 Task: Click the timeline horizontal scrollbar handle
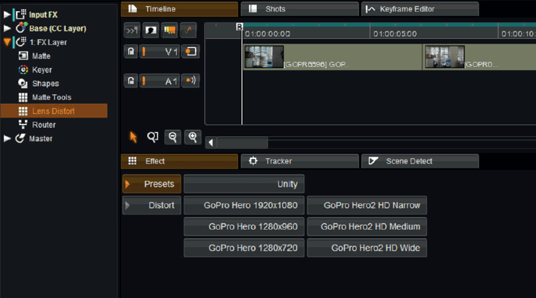pyautogui.click(x=243, y=142)
